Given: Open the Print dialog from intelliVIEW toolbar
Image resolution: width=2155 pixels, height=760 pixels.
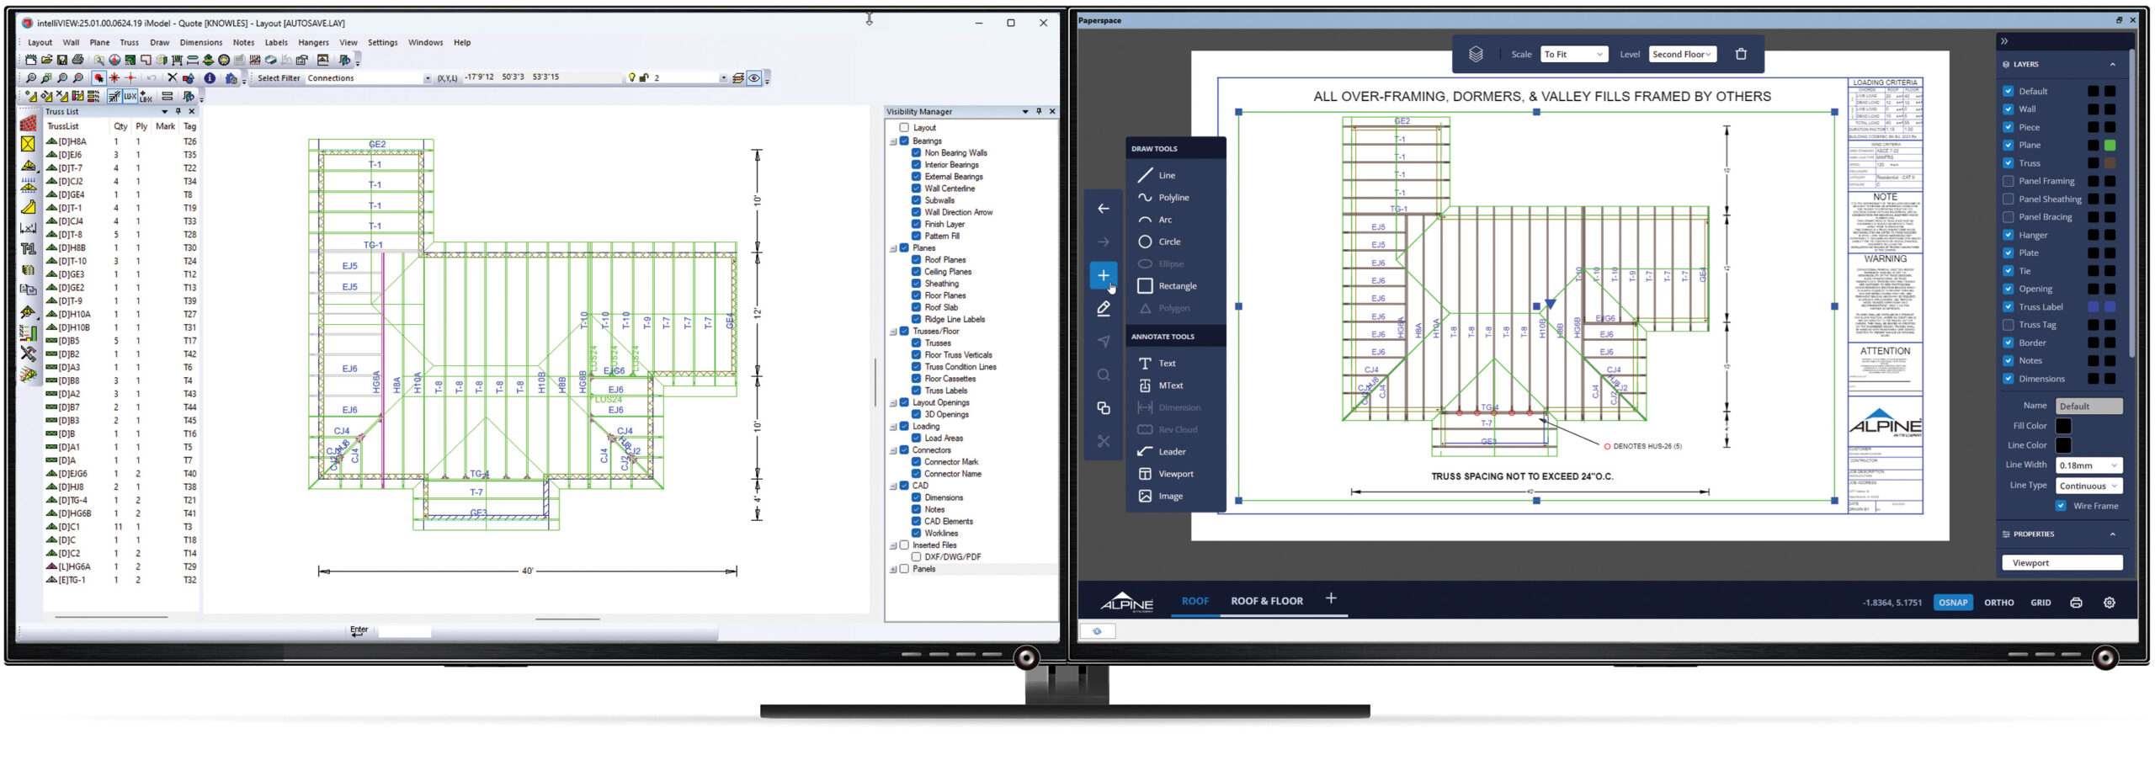Looking at the screenshot, I should 78,60.
